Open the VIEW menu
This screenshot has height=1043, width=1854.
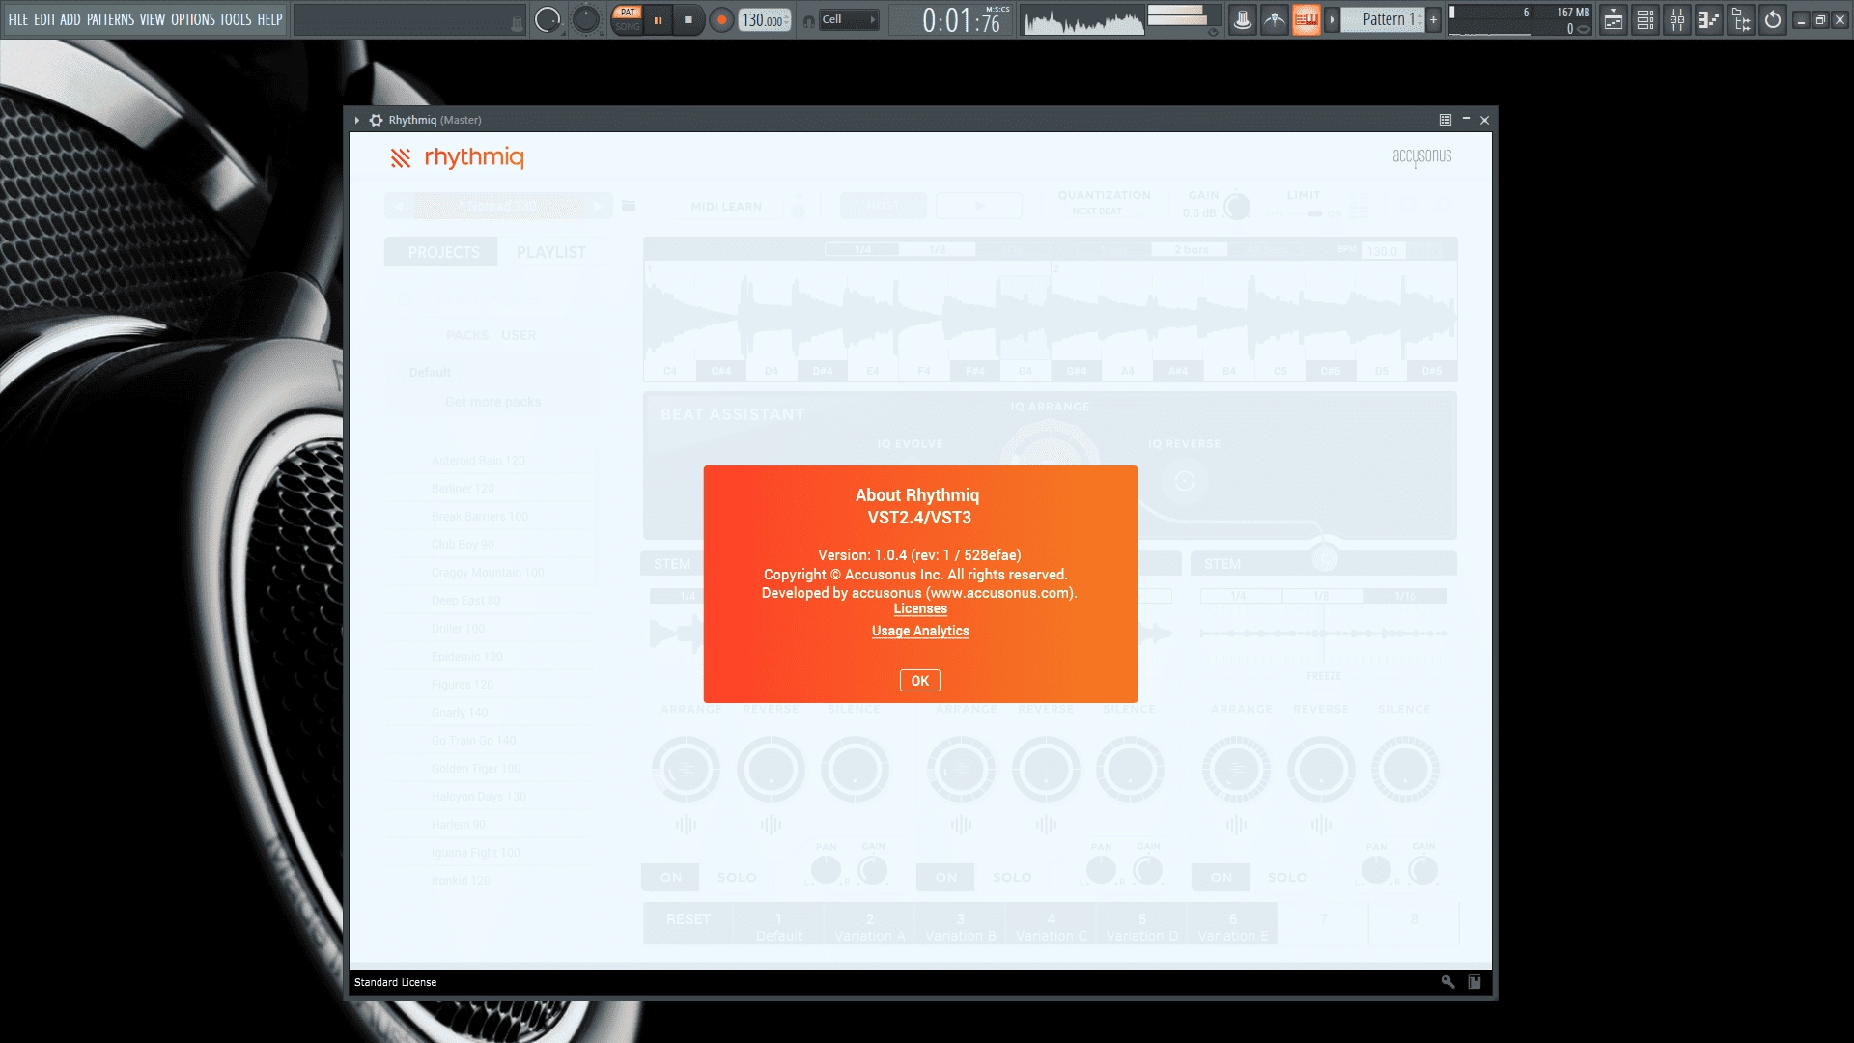153,19
